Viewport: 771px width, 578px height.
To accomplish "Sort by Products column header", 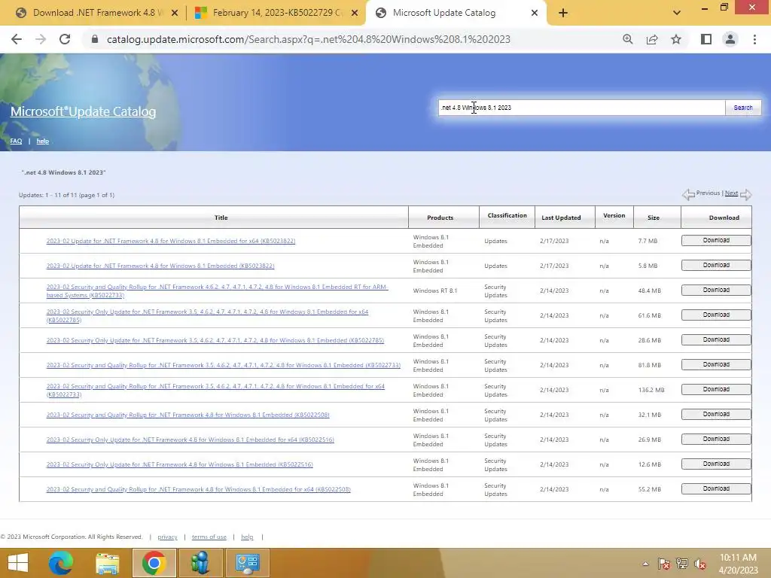I will tap(440, 218).
